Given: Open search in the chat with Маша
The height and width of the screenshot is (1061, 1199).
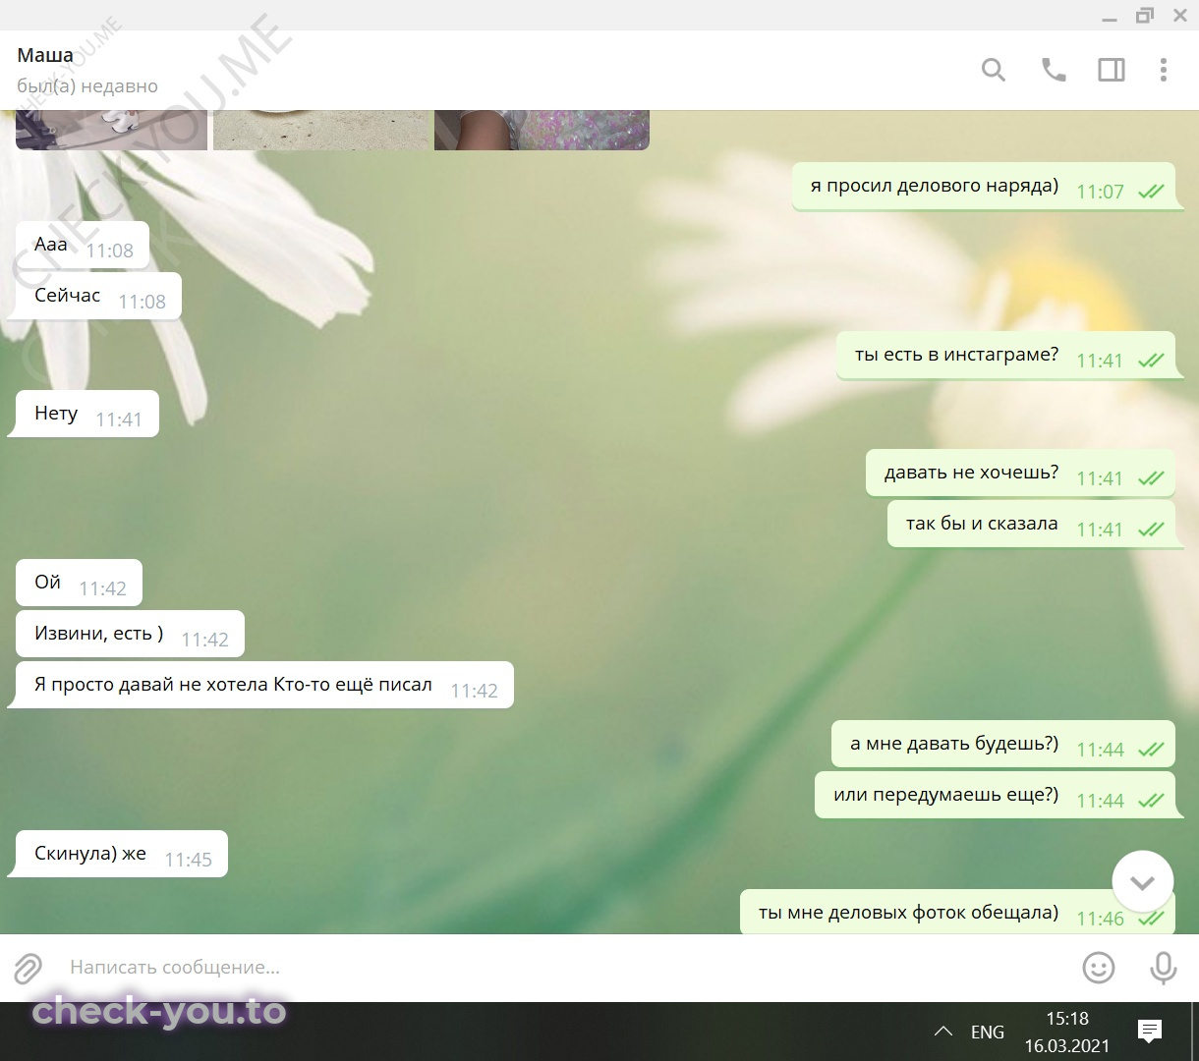Looking at the screenshot, I should pyautogui.click(x=994, y=70).
